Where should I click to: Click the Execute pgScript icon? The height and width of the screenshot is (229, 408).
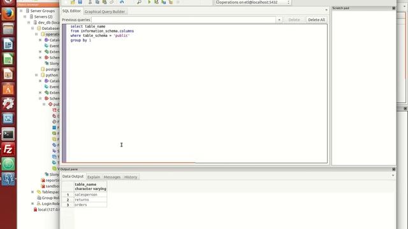tap(156, 2)
